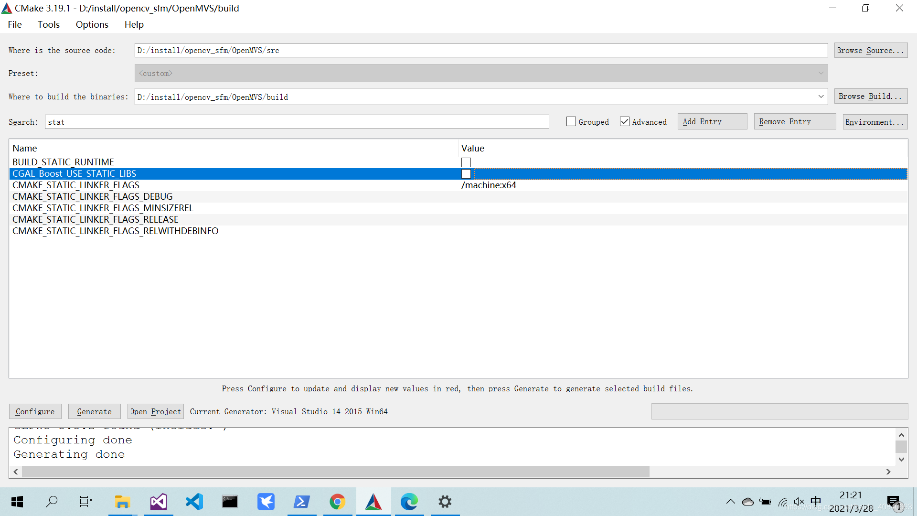
Task: Open Google Chrome from taskbar
Action: point(337,502)
